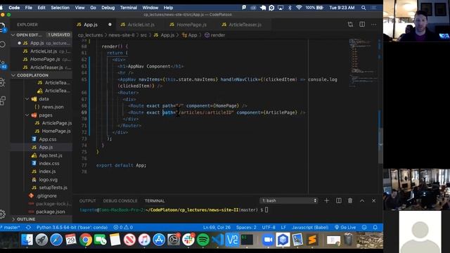This screenshot has width=450, height=253.
Task: Open the errors and warnings counter
Action: point(123,227)
